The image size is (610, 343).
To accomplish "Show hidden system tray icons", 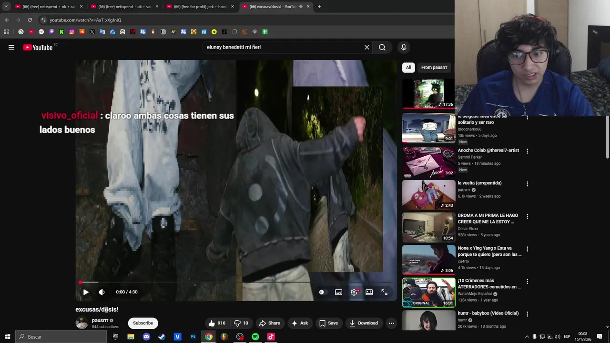I will [527, 337].
